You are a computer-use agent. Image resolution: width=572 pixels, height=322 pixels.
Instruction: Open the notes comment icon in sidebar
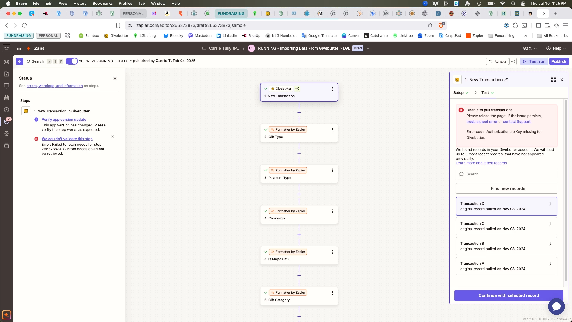pyautogui.click(x=7, y=86)
